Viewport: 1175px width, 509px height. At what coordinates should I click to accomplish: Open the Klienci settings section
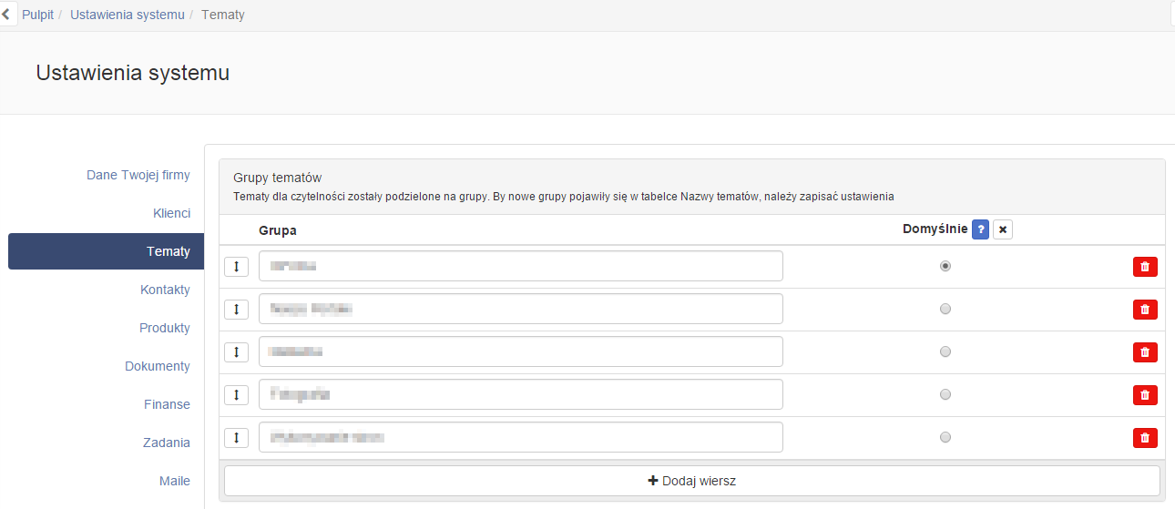(x=172, y=213)
